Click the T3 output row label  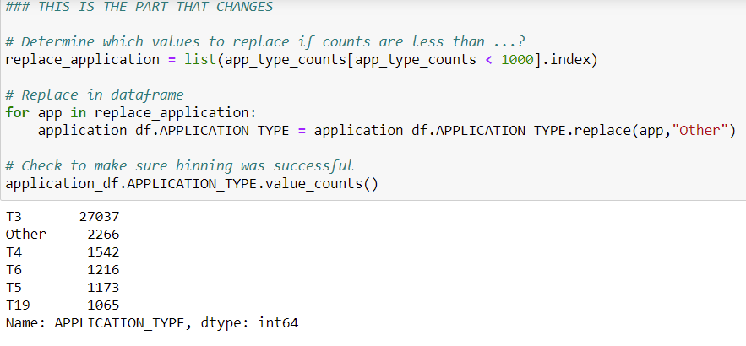coord(14,217)
